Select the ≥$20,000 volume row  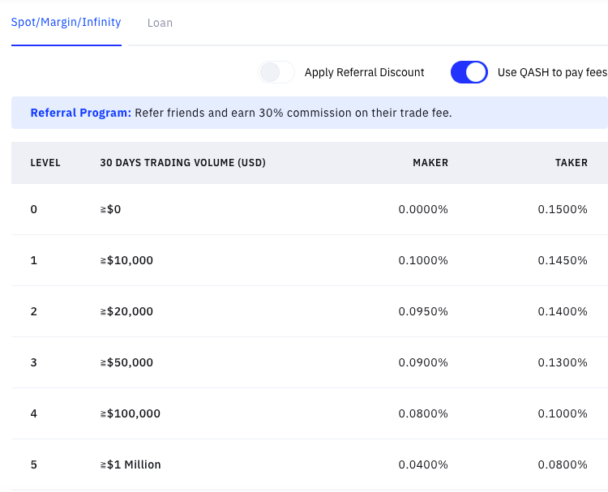point(310,311)
